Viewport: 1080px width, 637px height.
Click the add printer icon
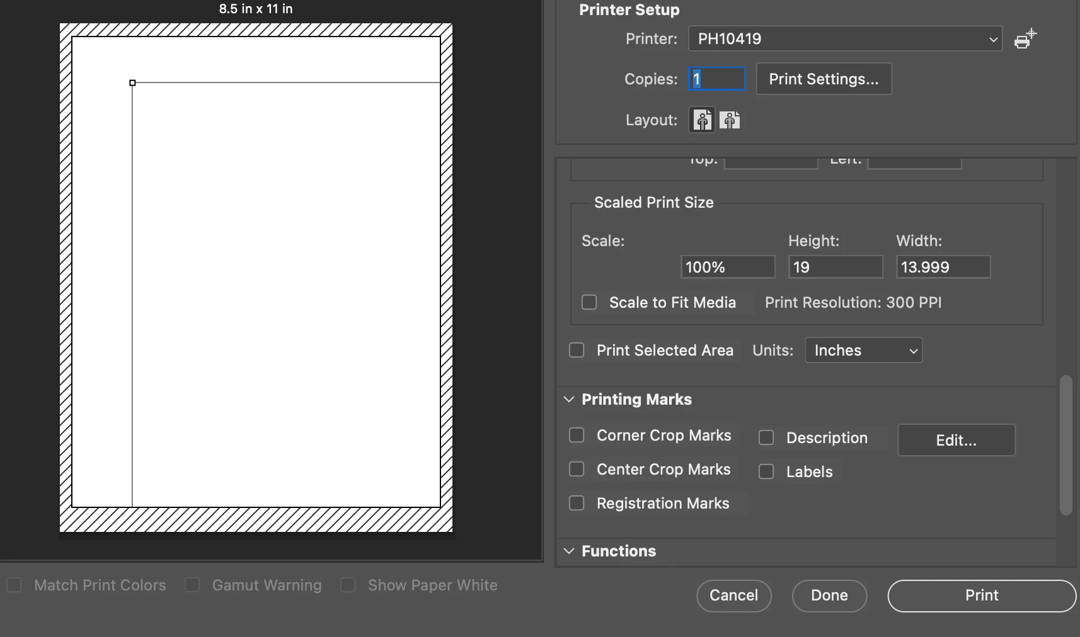point(1025,39)
